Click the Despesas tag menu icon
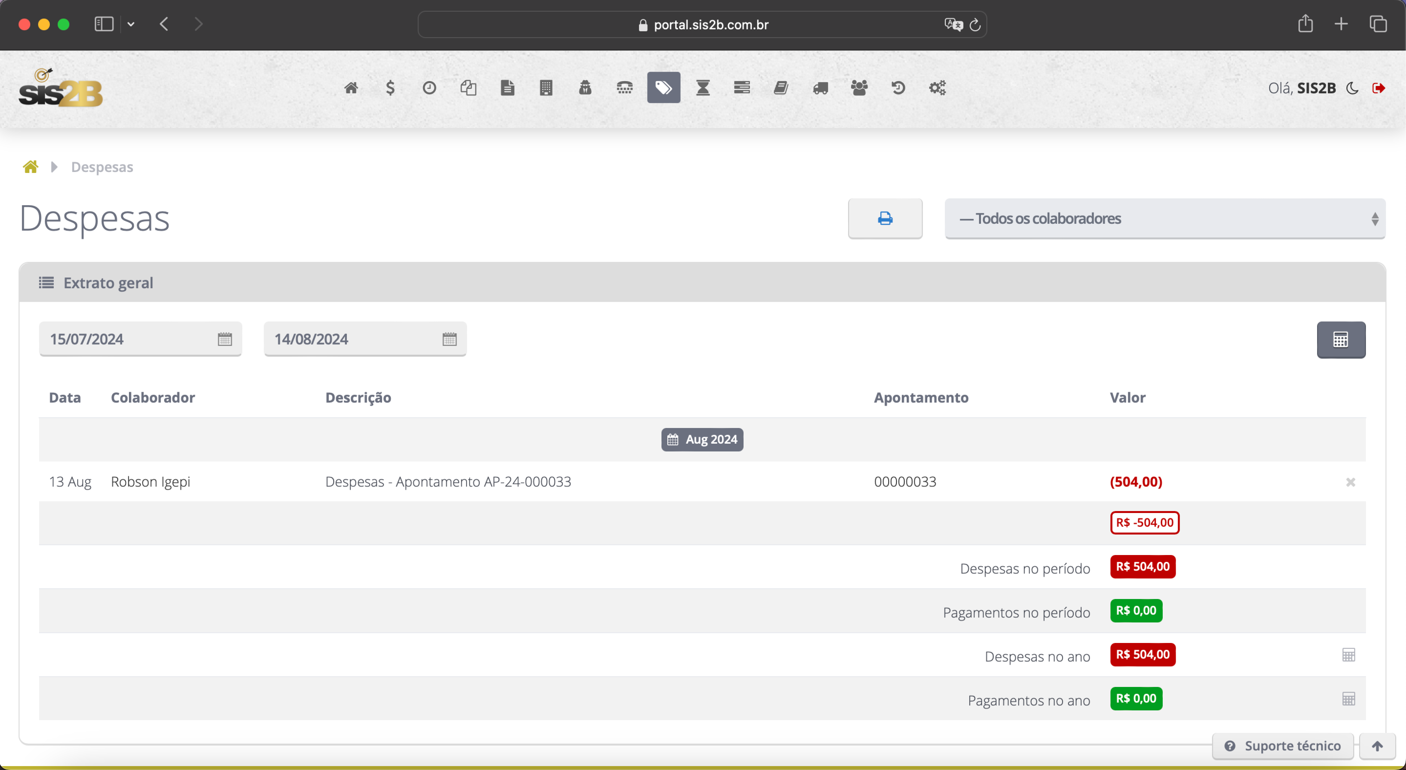 663,88
